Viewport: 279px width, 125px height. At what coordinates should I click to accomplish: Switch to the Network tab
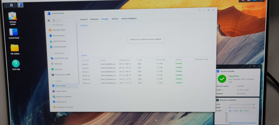pos(94,19)
